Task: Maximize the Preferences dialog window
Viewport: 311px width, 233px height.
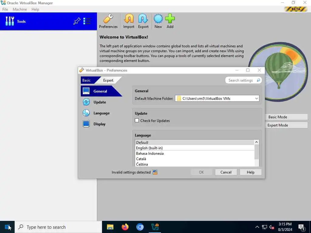Action: (x=248, y=70)
